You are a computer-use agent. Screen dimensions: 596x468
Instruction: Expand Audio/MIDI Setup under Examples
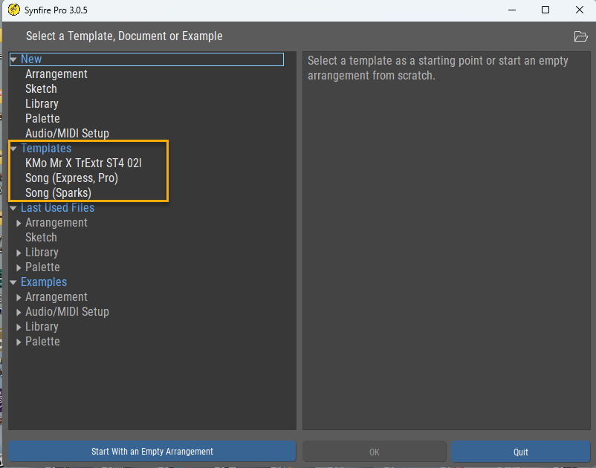19,312
